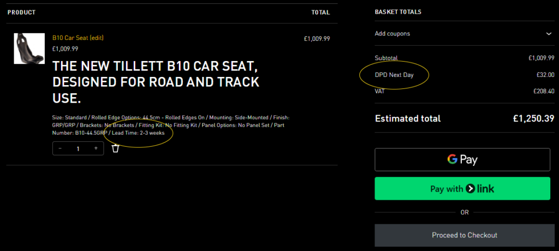Proceed to Checkout

tap(465, 235)
